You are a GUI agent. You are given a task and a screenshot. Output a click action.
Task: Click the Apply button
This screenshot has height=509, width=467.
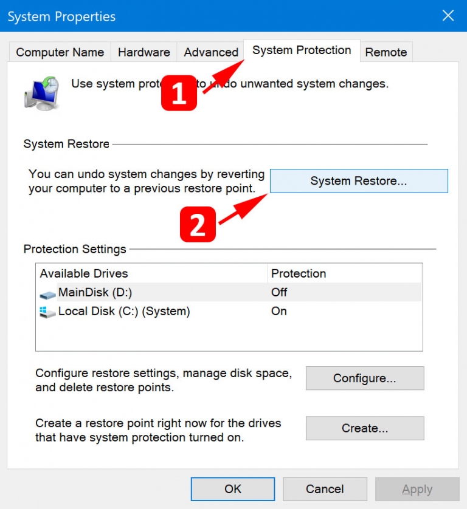click(x=417, y=488)
